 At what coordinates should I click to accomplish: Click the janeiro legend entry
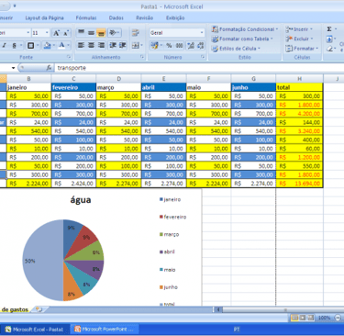(x=170, y=199)
